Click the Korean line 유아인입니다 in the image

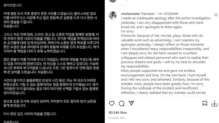(13, 5)
